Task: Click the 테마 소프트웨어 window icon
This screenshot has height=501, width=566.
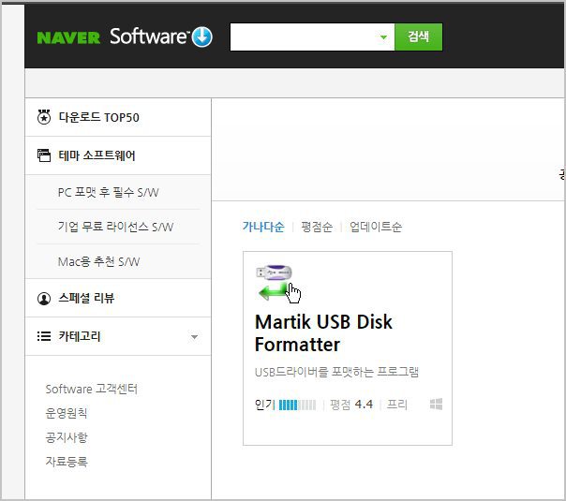Action: tap(43, 155)
